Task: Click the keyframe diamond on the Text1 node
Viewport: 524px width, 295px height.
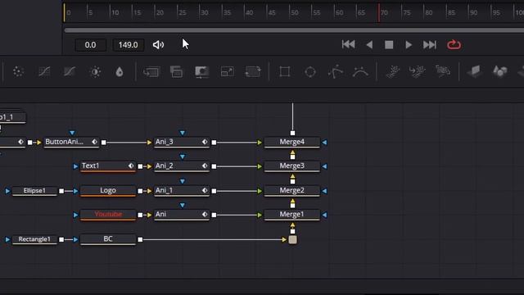Action: pos(131,166)
